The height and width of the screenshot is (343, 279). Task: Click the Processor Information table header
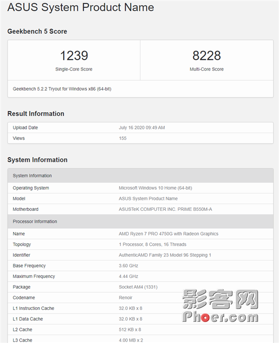(140, 222)
